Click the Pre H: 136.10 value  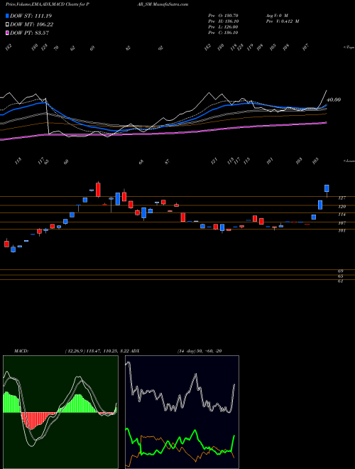(223, 21)
